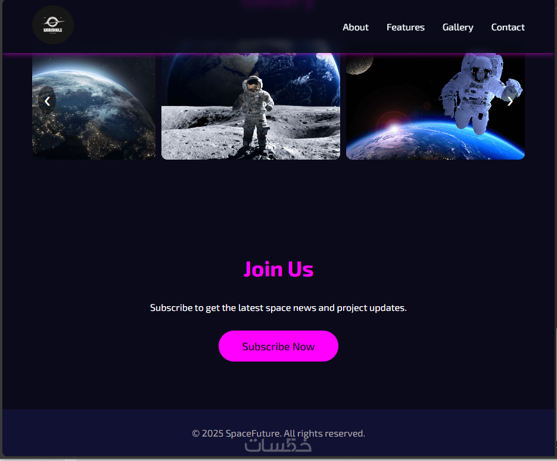Select the floating astronaut over Earth image
This screenshot has width=557, height=461.
click(x=435, y=106)
